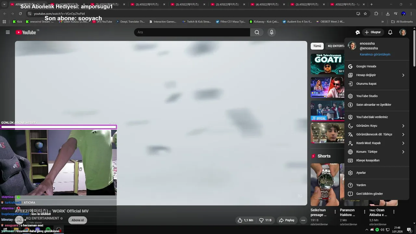Open the Seiko'nun presage short thumbnail
The width and height of the screenshot is (416, 234).
[325, 184]
